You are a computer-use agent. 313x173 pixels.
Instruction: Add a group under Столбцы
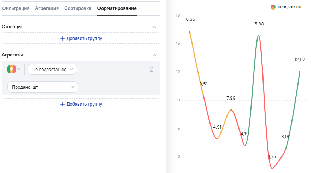coord(81,38)
